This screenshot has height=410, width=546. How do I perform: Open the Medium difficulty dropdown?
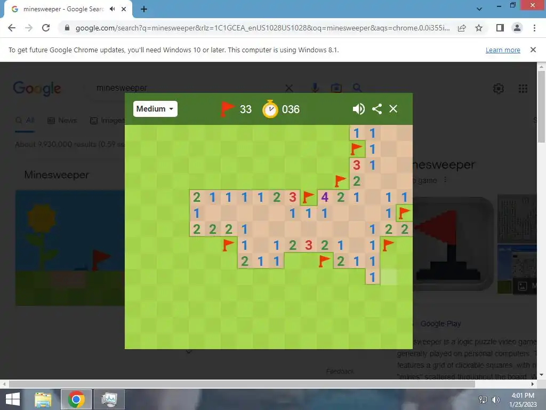click(x=155, y=109)
